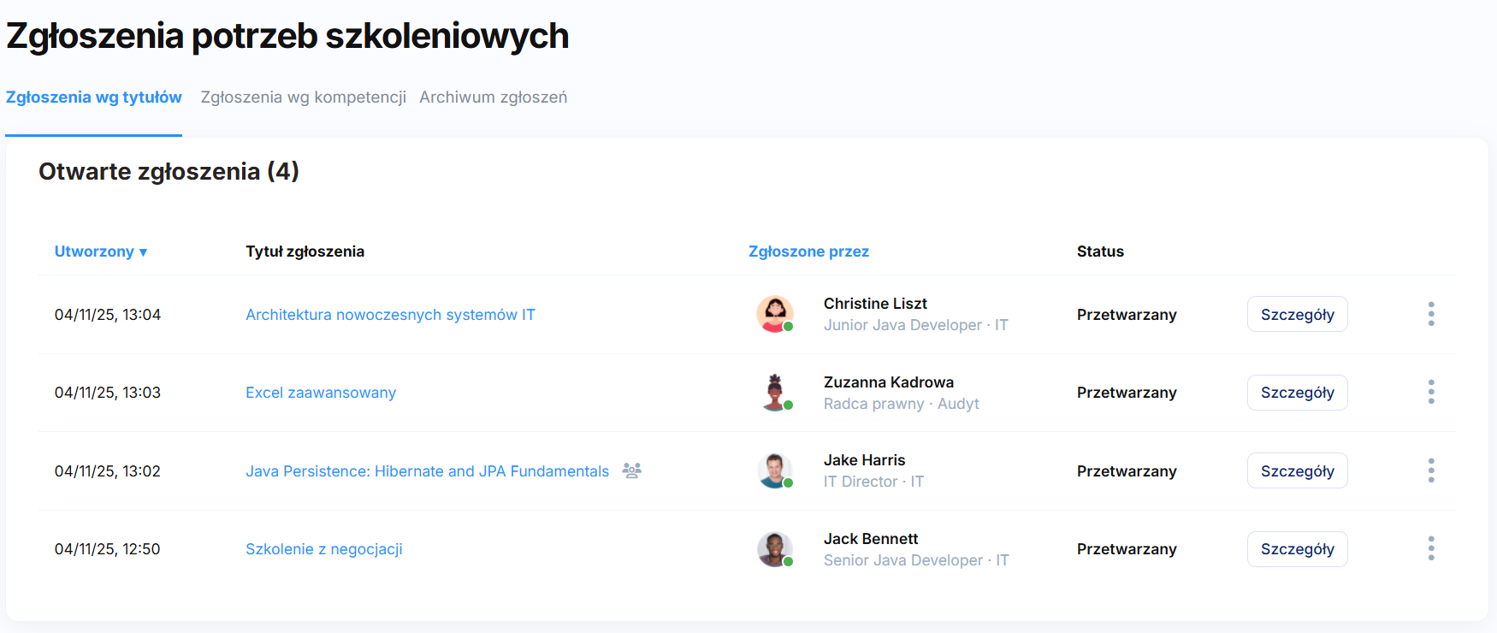Sort by Utworzony column arrow
1497x633 pixels.
pos(143,252)
